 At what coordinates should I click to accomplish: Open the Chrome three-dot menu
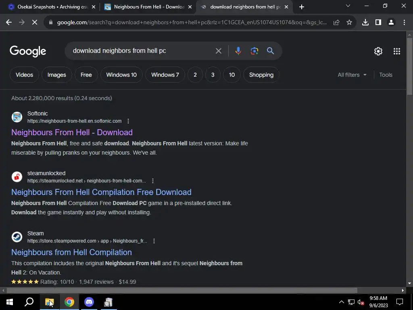[404, 23]
